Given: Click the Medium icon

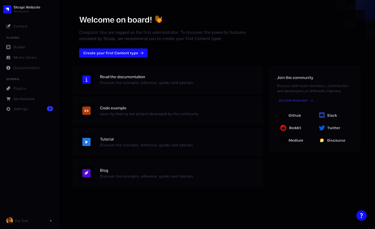Looking at the screenshot, I should click(283, 140).
